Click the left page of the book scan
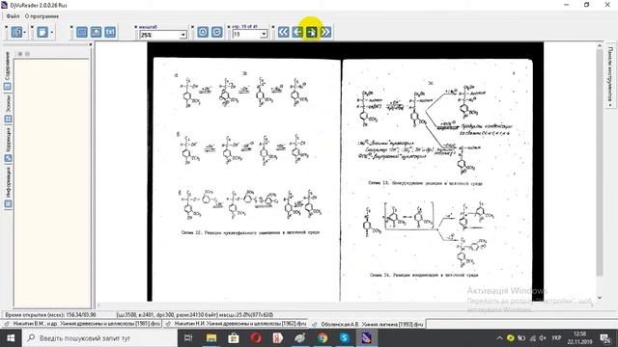Image resolution: width=618 pixels, height=347 pixels. click(246, 179)
